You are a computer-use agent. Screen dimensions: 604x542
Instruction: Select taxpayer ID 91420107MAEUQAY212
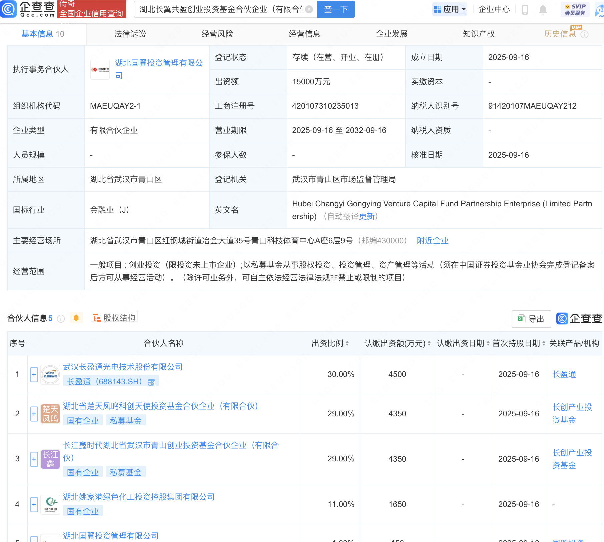tap(532, 106)
